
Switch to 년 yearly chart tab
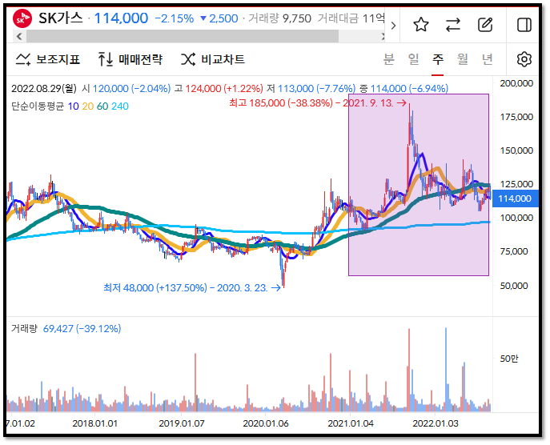[488, 59]
